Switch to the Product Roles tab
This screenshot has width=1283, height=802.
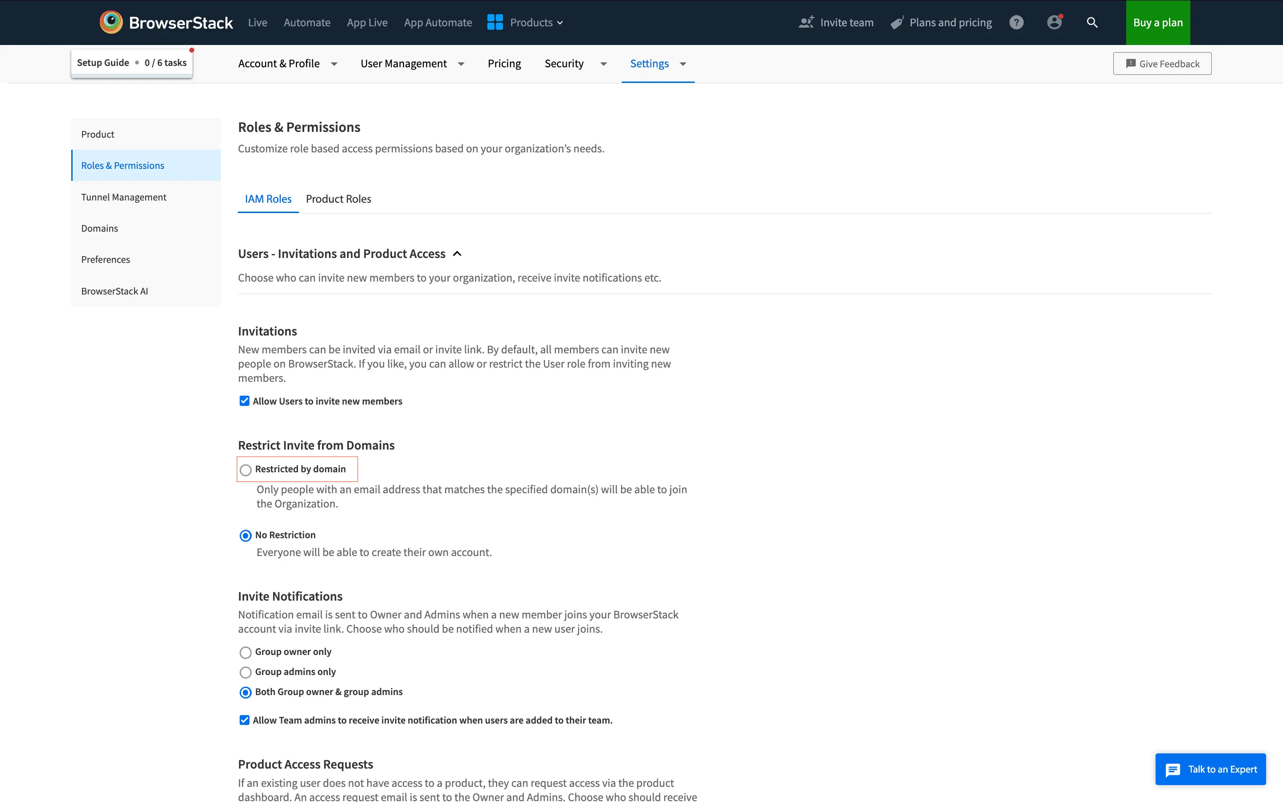click(x=339, y=199)
